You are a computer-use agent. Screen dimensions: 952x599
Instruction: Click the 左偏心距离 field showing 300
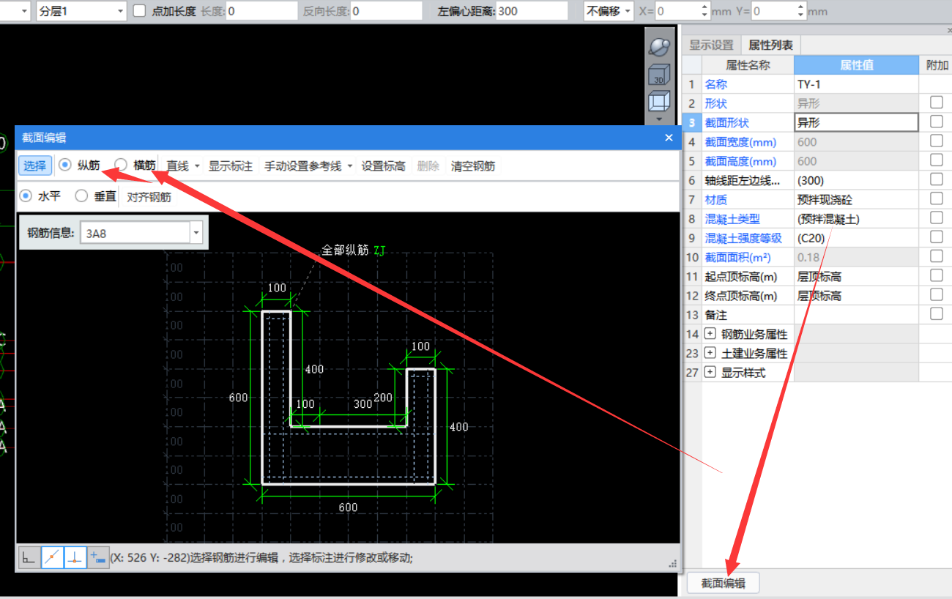pyautogui.click(x=532, y=11)
